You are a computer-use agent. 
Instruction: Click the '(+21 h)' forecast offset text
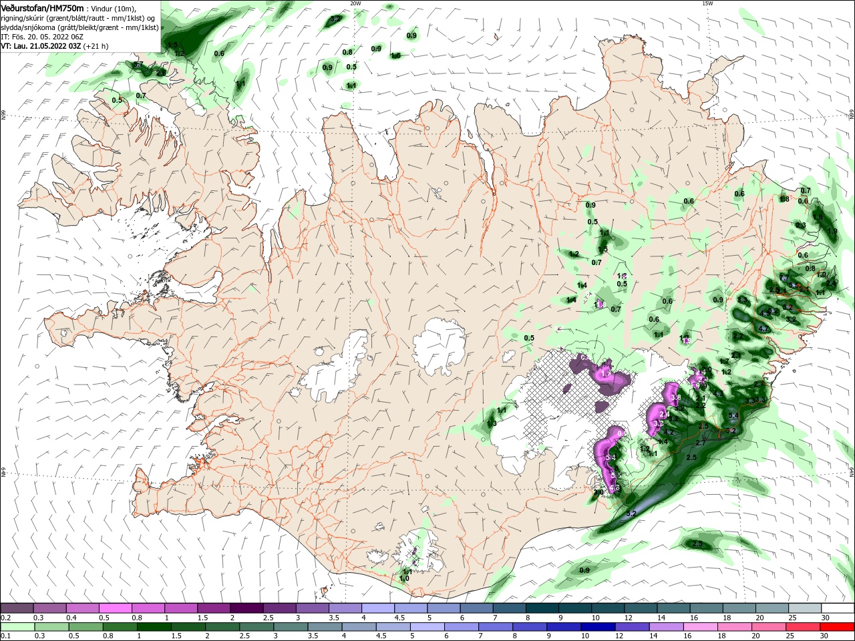96,46
